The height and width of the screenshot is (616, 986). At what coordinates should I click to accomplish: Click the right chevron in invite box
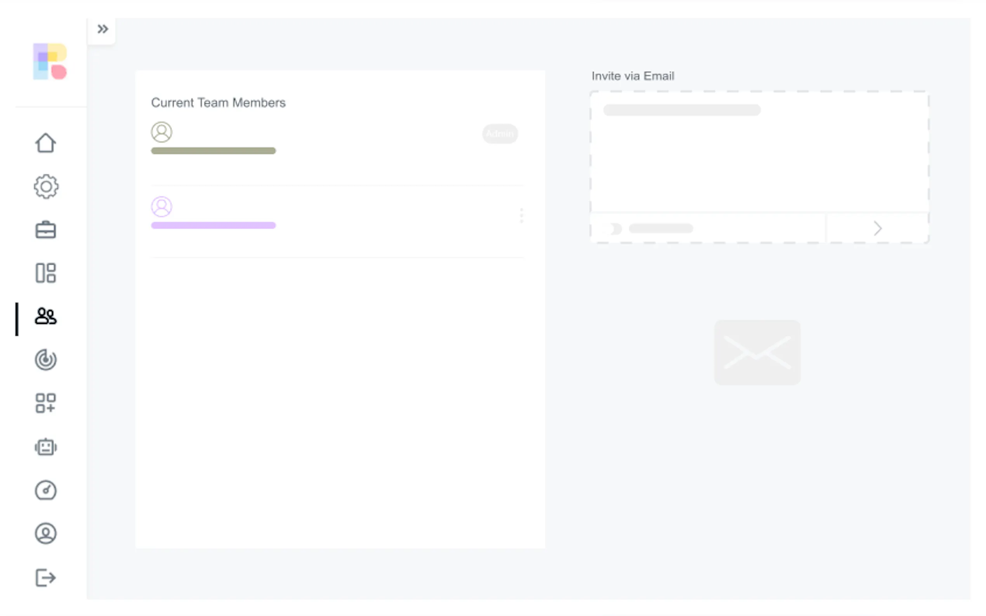point(877,228)
